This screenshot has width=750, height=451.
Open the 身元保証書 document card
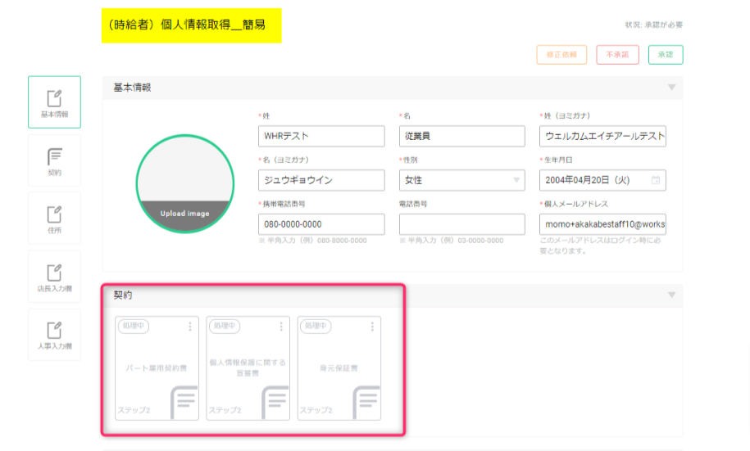(x=339, y=368)
